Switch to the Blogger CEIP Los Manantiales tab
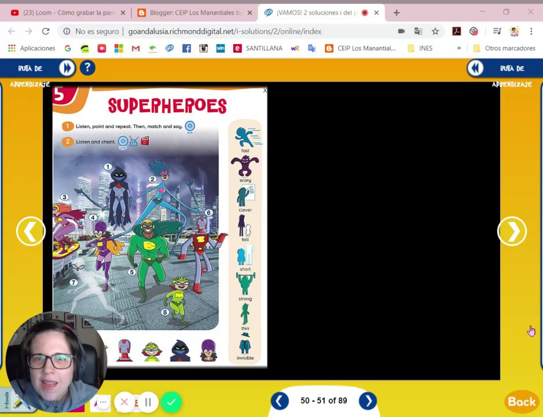Screen dimensions: 543x417 click(195, 13)
